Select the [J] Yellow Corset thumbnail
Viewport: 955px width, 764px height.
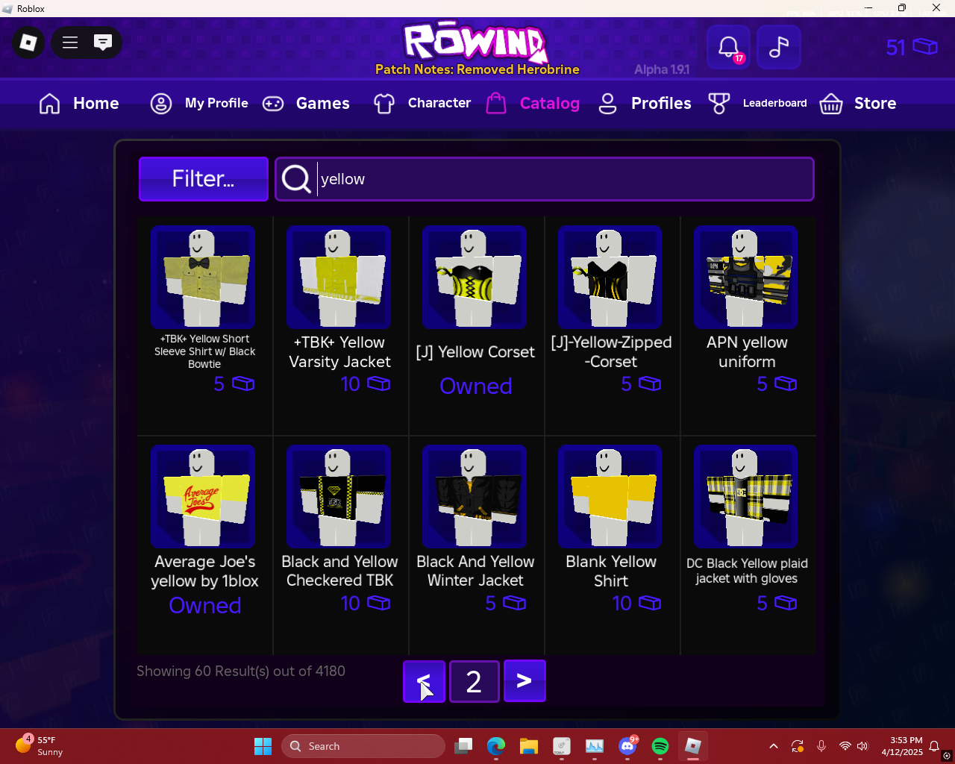(475, 277)
